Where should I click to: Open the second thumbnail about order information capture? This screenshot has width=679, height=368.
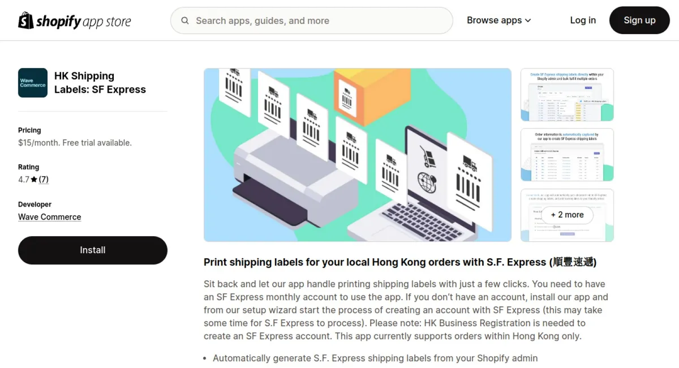pyautogui.click(x=567, y=155)
